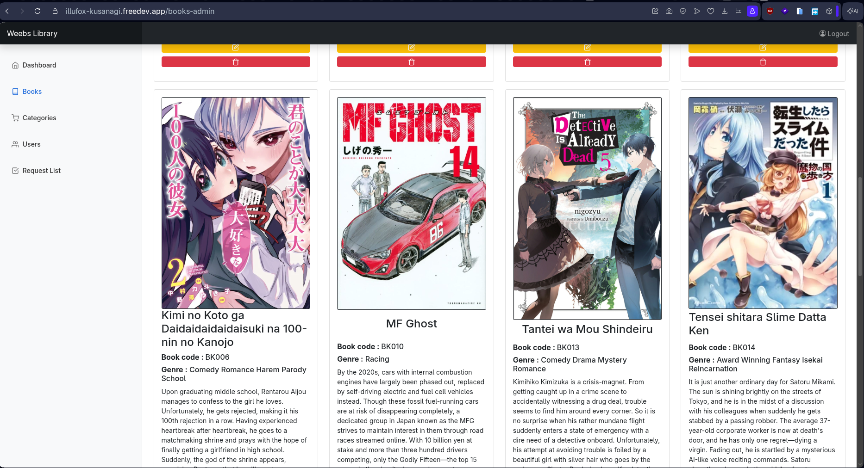This screenshot has height=468, width=864.
Task: Click the red delete button above Tensei shitara Slime card
Action: 763,62
